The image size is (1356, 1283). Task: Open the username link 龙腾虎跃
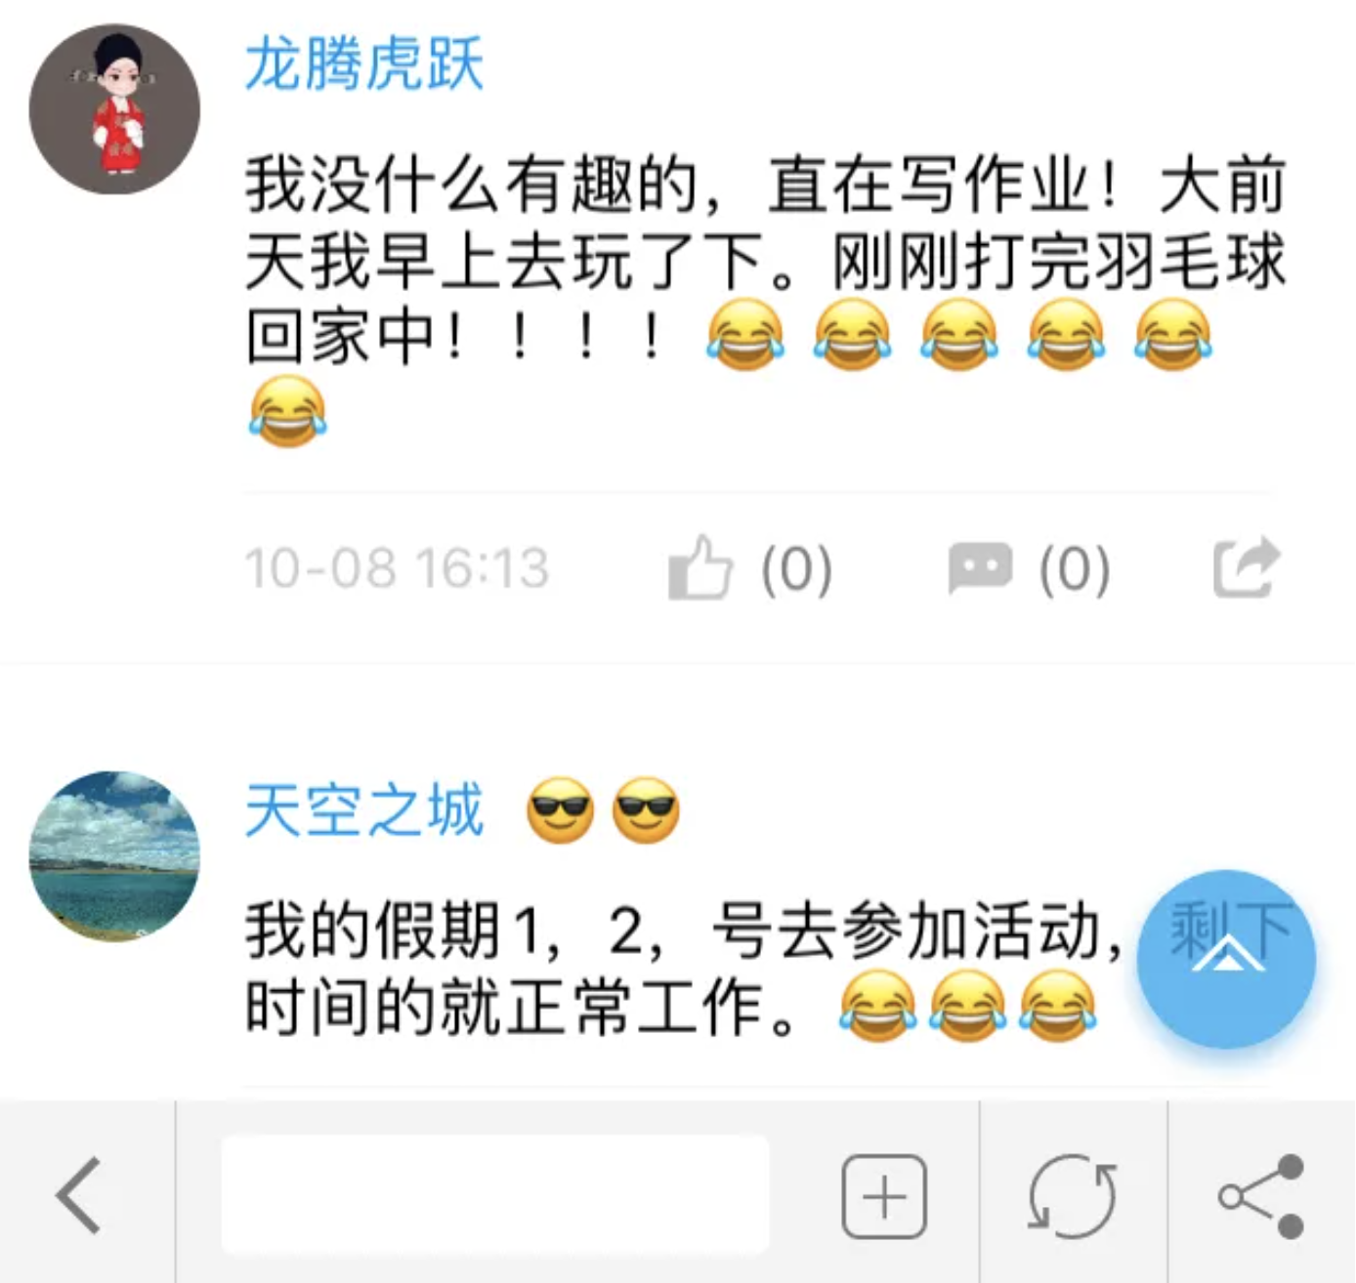[x=363, y=64]
